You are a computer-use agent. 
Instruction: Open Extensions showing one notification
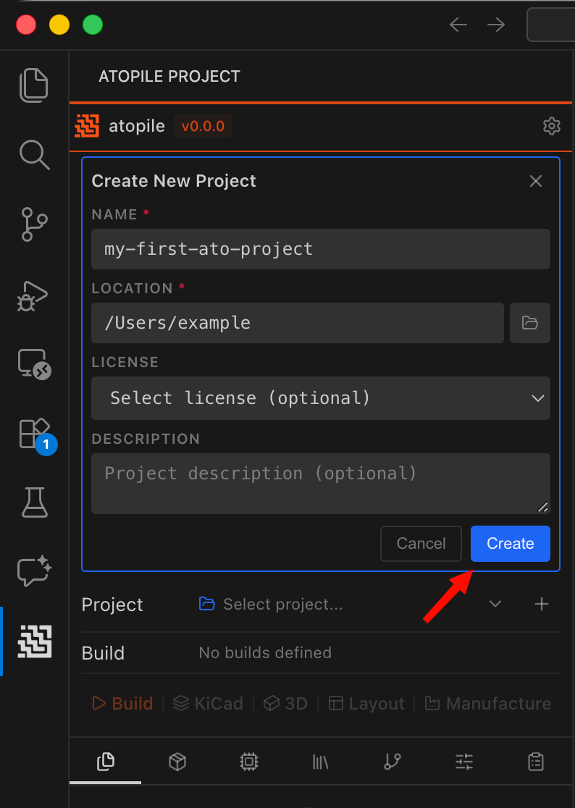34,432
